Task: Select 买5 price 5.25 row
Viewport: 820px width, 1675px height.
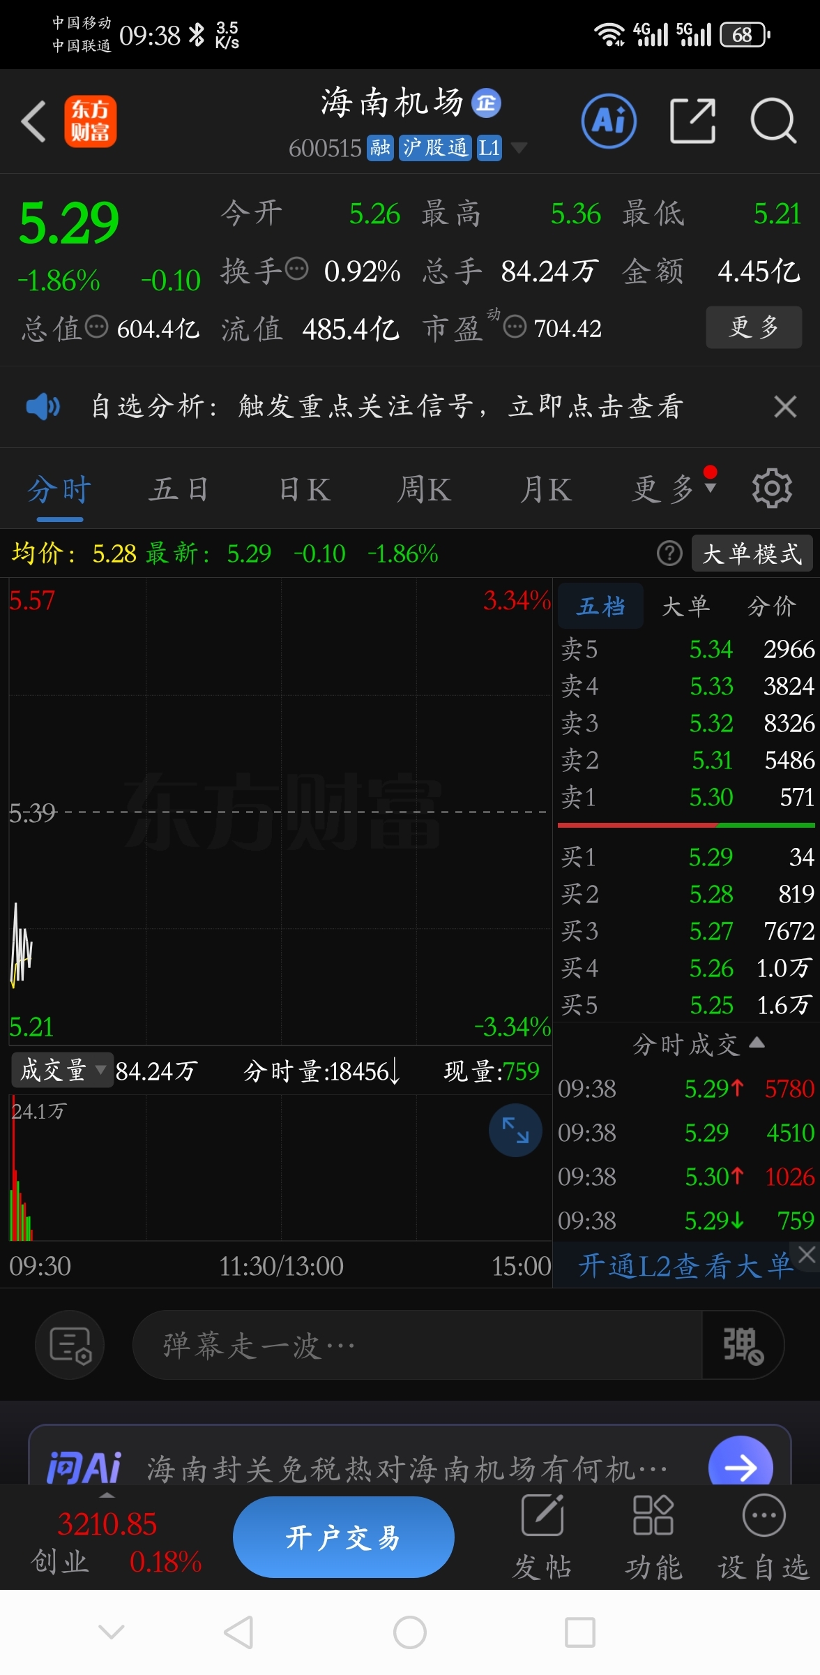Action: coord(687,1004)
